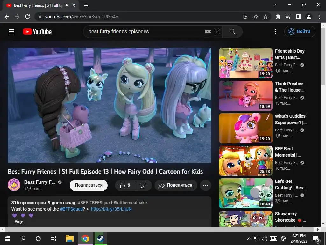Bookmark page with star icon
This screenshot has height=245, width=326.
[266, 17]
